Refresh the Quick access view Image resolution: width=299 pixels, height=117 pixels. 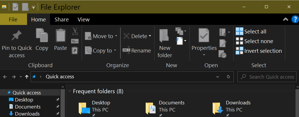(x=229, y=77)
